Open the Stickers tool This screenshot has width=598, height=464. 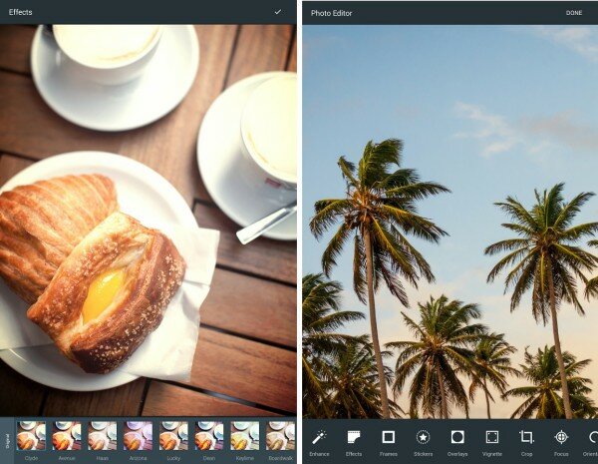[423, 437]
